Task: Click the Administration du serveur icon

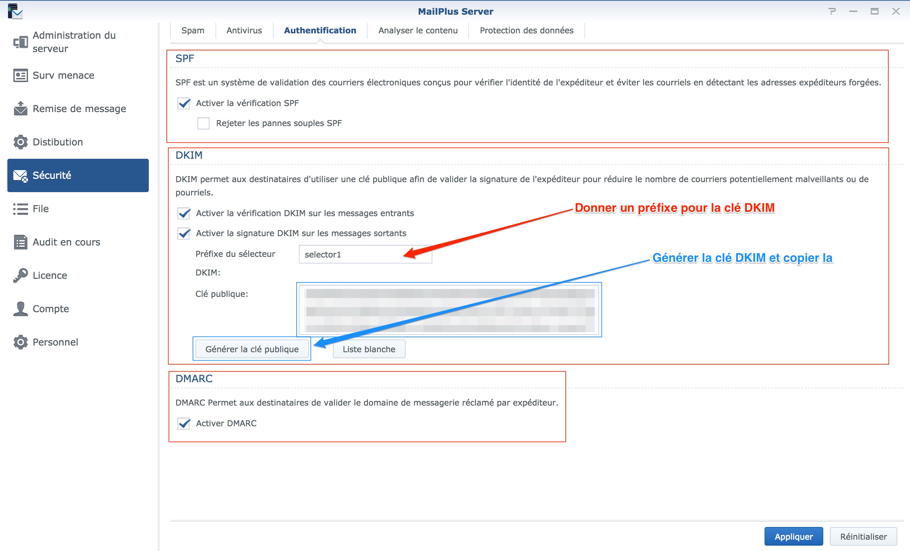Action: tap(21, 42)
